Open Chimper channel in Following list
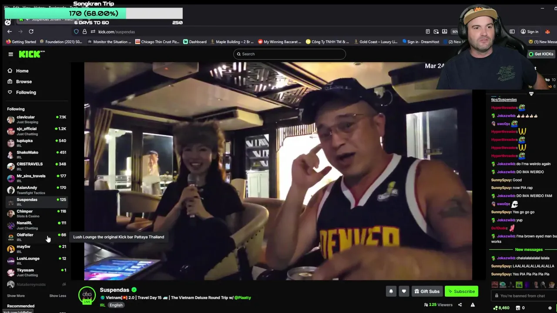This screenshot has width=557, height=313. coord(37,213)
